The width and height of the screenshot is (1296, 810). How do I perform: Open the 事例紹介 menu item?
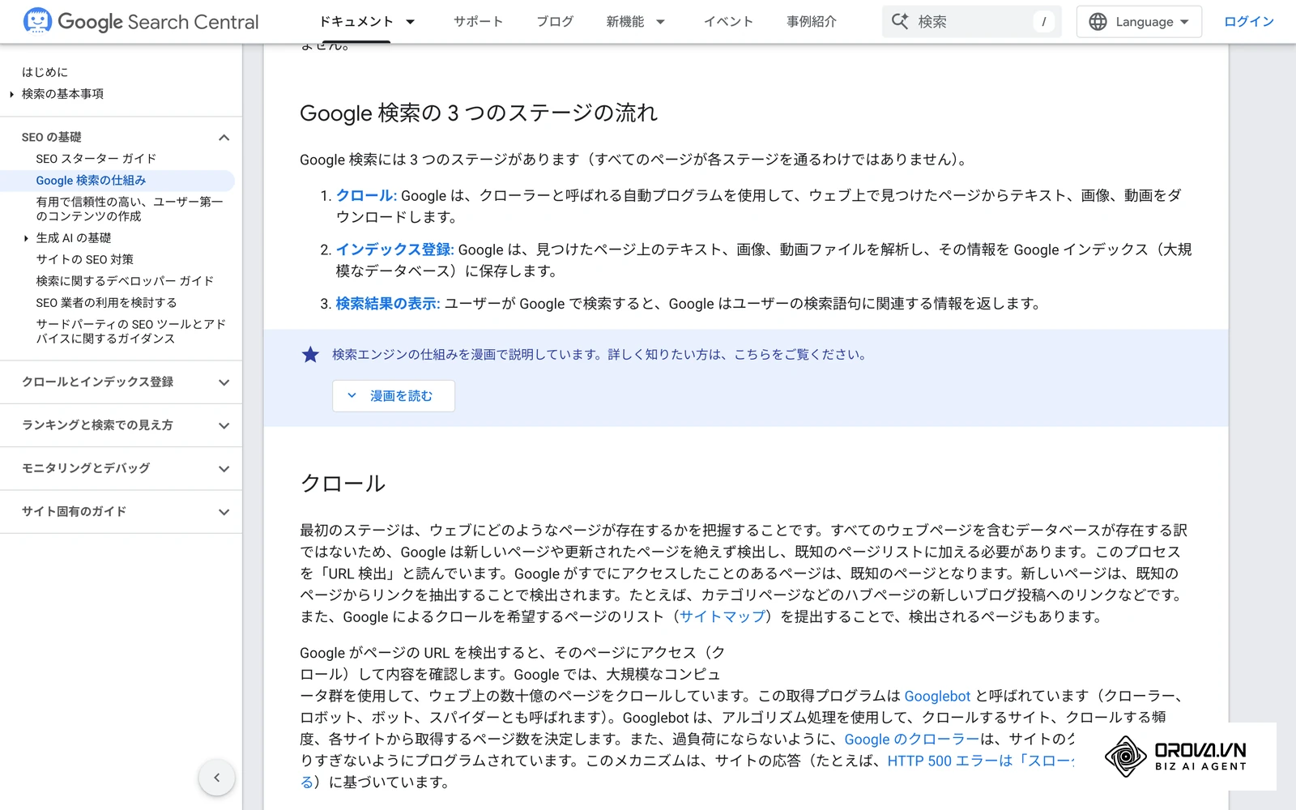coord(812,22)
